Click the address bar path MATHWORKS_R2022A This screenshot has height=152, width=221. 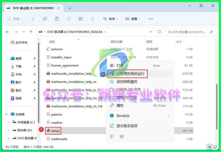86,32
